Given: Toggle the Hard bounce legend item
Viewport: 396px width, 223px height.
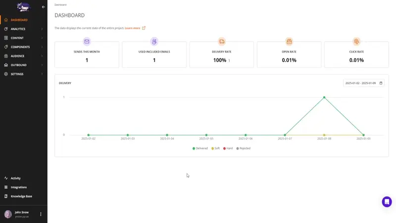Looking at the screenshot, I should (x=228, y=148).
